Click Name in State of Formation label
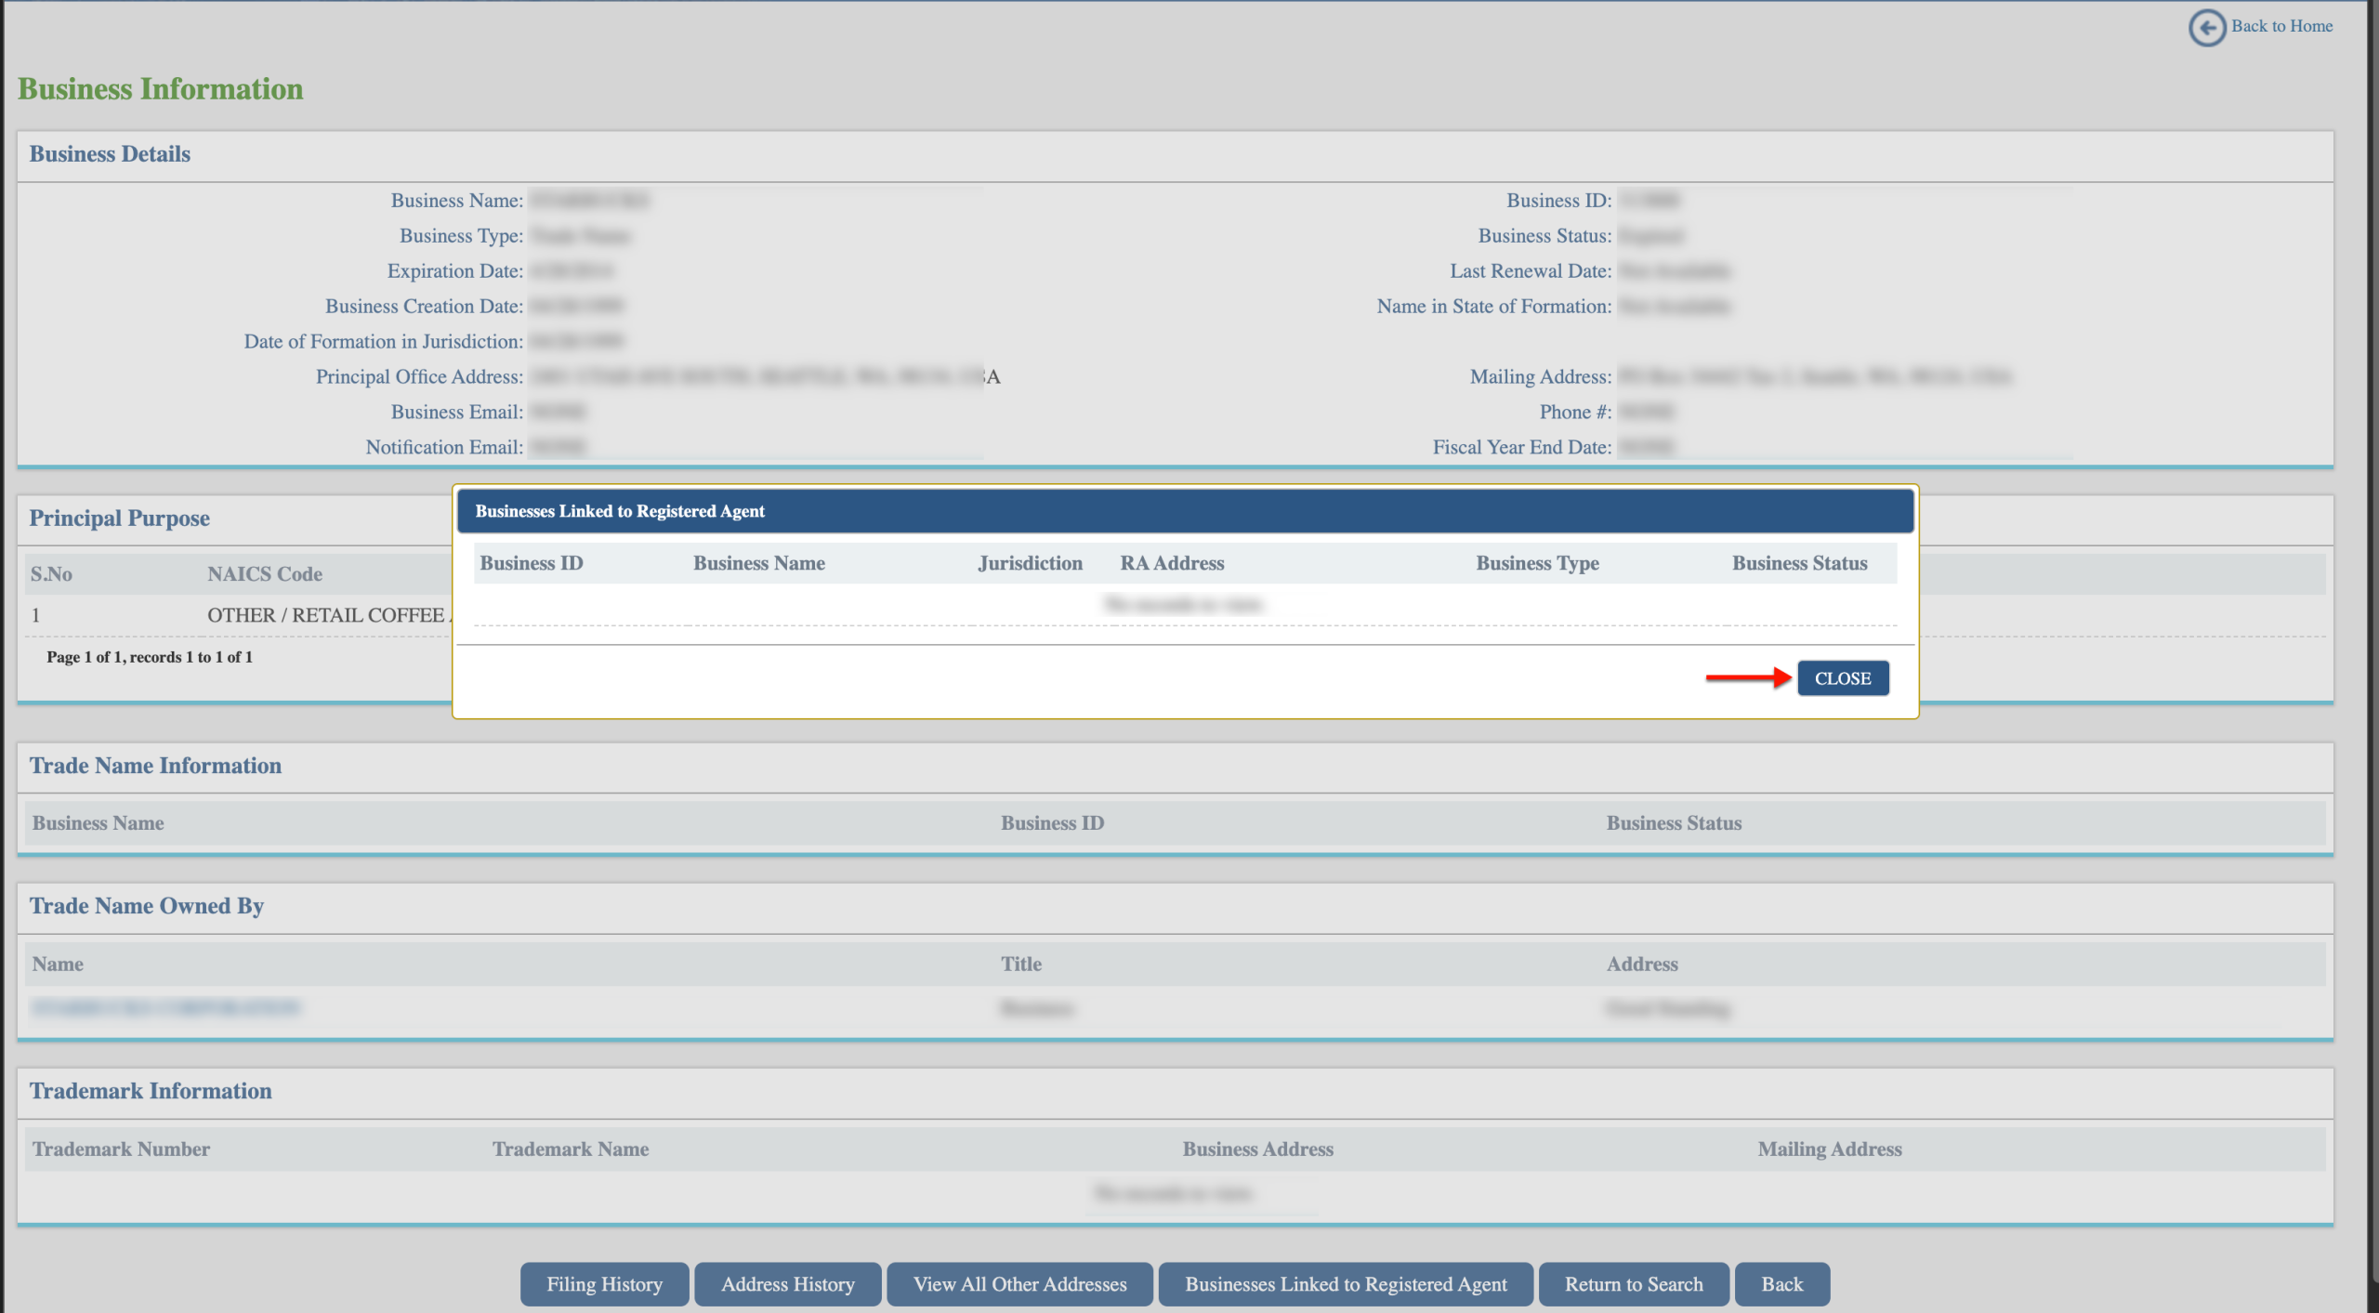The height and width of the screenshot is (1313, 2379). tap(1494, 307)
